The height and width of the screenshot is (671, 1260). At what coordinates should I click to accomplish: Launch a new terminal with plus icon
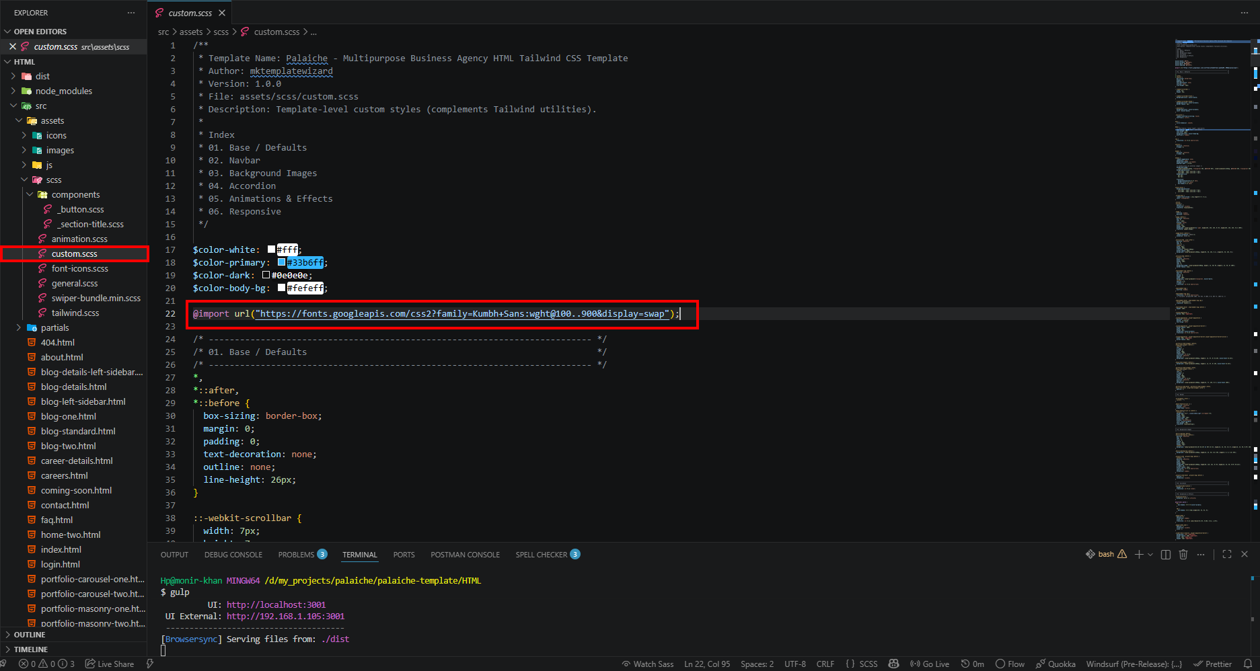(1139, 554)
